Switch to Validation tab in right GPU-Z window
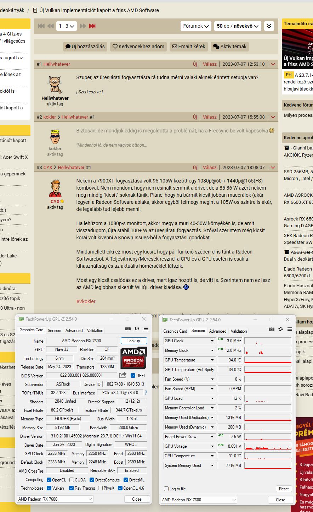This screenshot has width=313, height=512. (239, 331)
